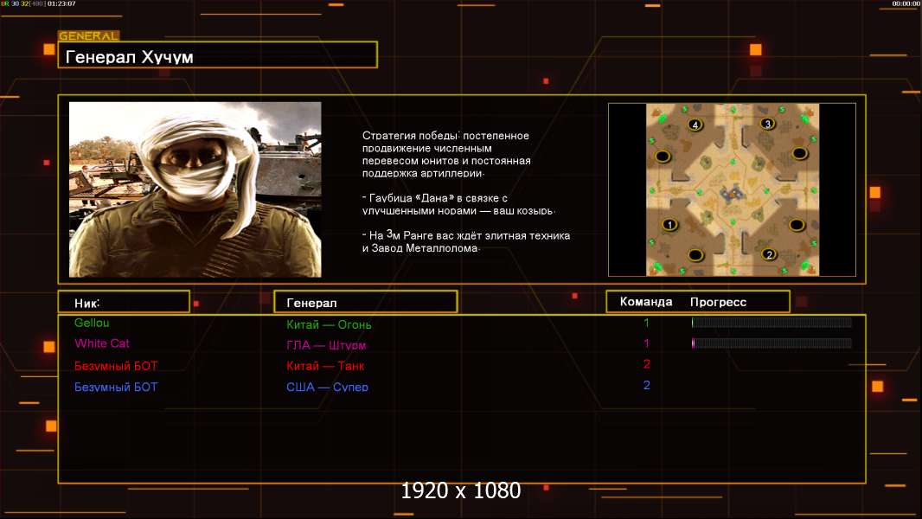
Task: Select the 'Ник:' column header
Action: pos(124,302)
